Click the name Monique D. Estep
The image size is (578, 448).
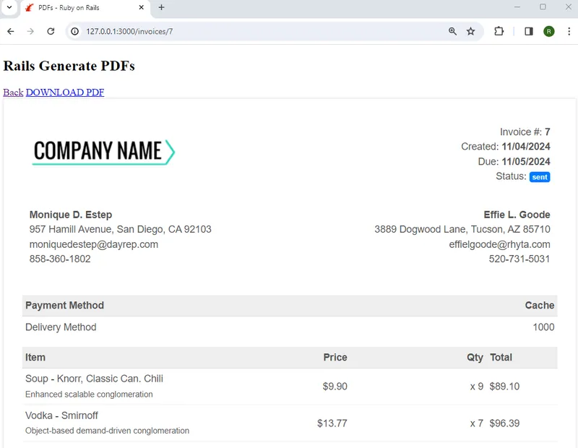[x=71, y=215]
